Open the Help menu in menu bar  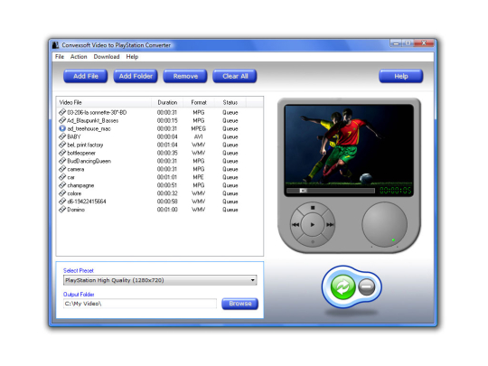pyautogui.click(x=132, y=57)
